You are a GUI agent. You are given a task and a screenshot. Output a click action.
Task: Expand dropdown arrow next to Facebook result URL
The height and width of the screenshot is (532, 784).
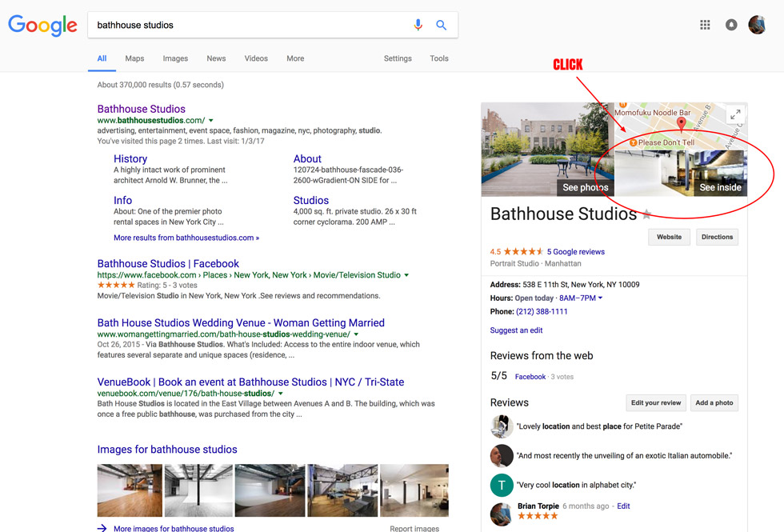click(x=406, y=275)
